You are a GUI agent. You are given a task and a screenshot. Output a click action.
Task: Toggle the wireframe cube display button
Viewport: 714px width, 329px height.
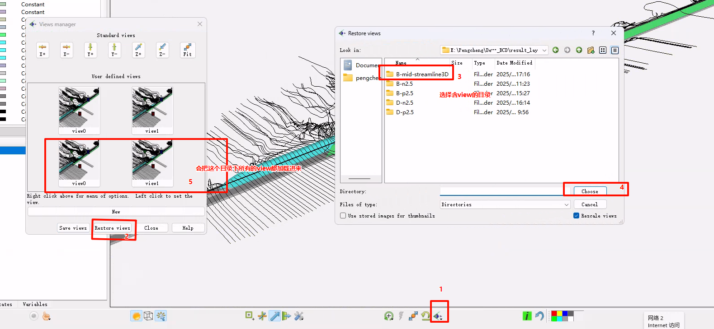pos(148,316)
